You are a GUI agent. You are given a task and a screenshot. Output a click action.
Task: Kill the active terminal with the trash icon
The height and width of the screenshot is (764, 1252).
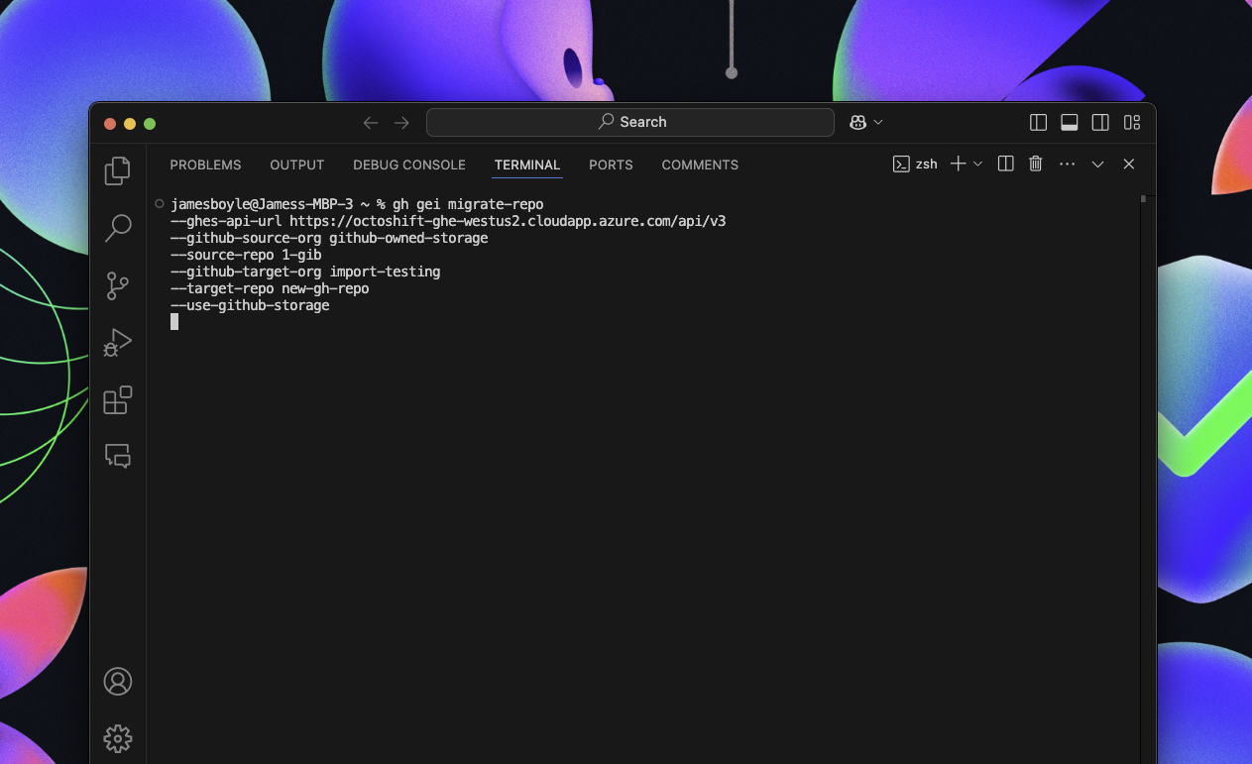(x=1035, y=164)
